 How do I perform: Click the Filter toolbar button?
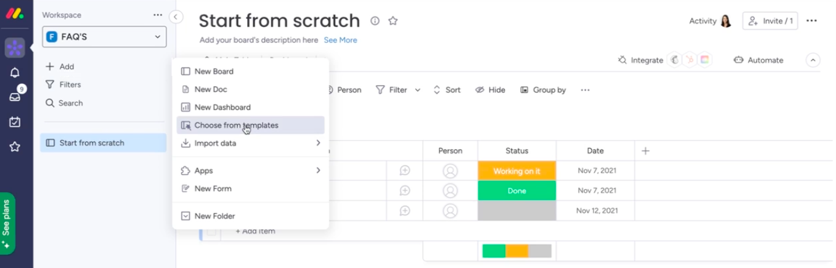click(x=391, y=90)
